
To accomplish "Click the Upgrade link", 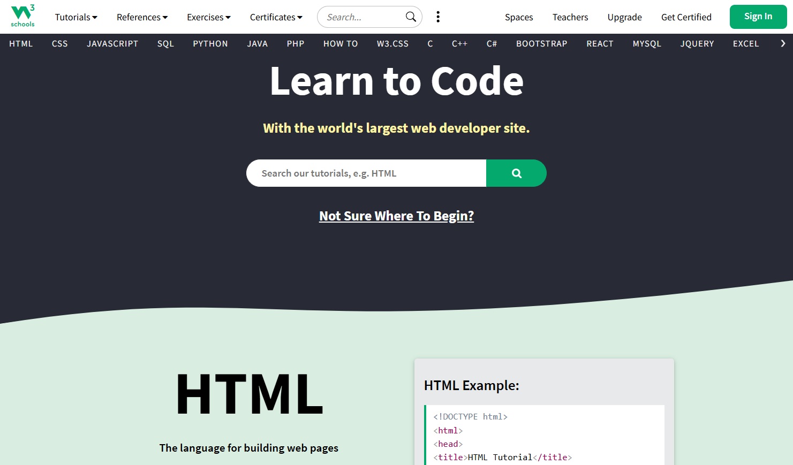I will 624,17.
